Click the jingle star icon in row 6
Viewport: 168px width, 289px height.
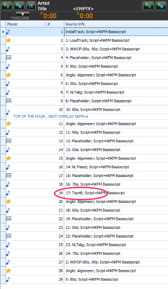9,75
